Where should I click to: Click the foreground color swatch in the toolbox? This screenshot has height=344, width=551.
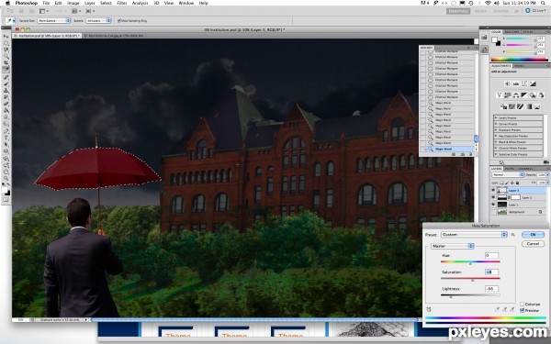click(x=5, y=190)
